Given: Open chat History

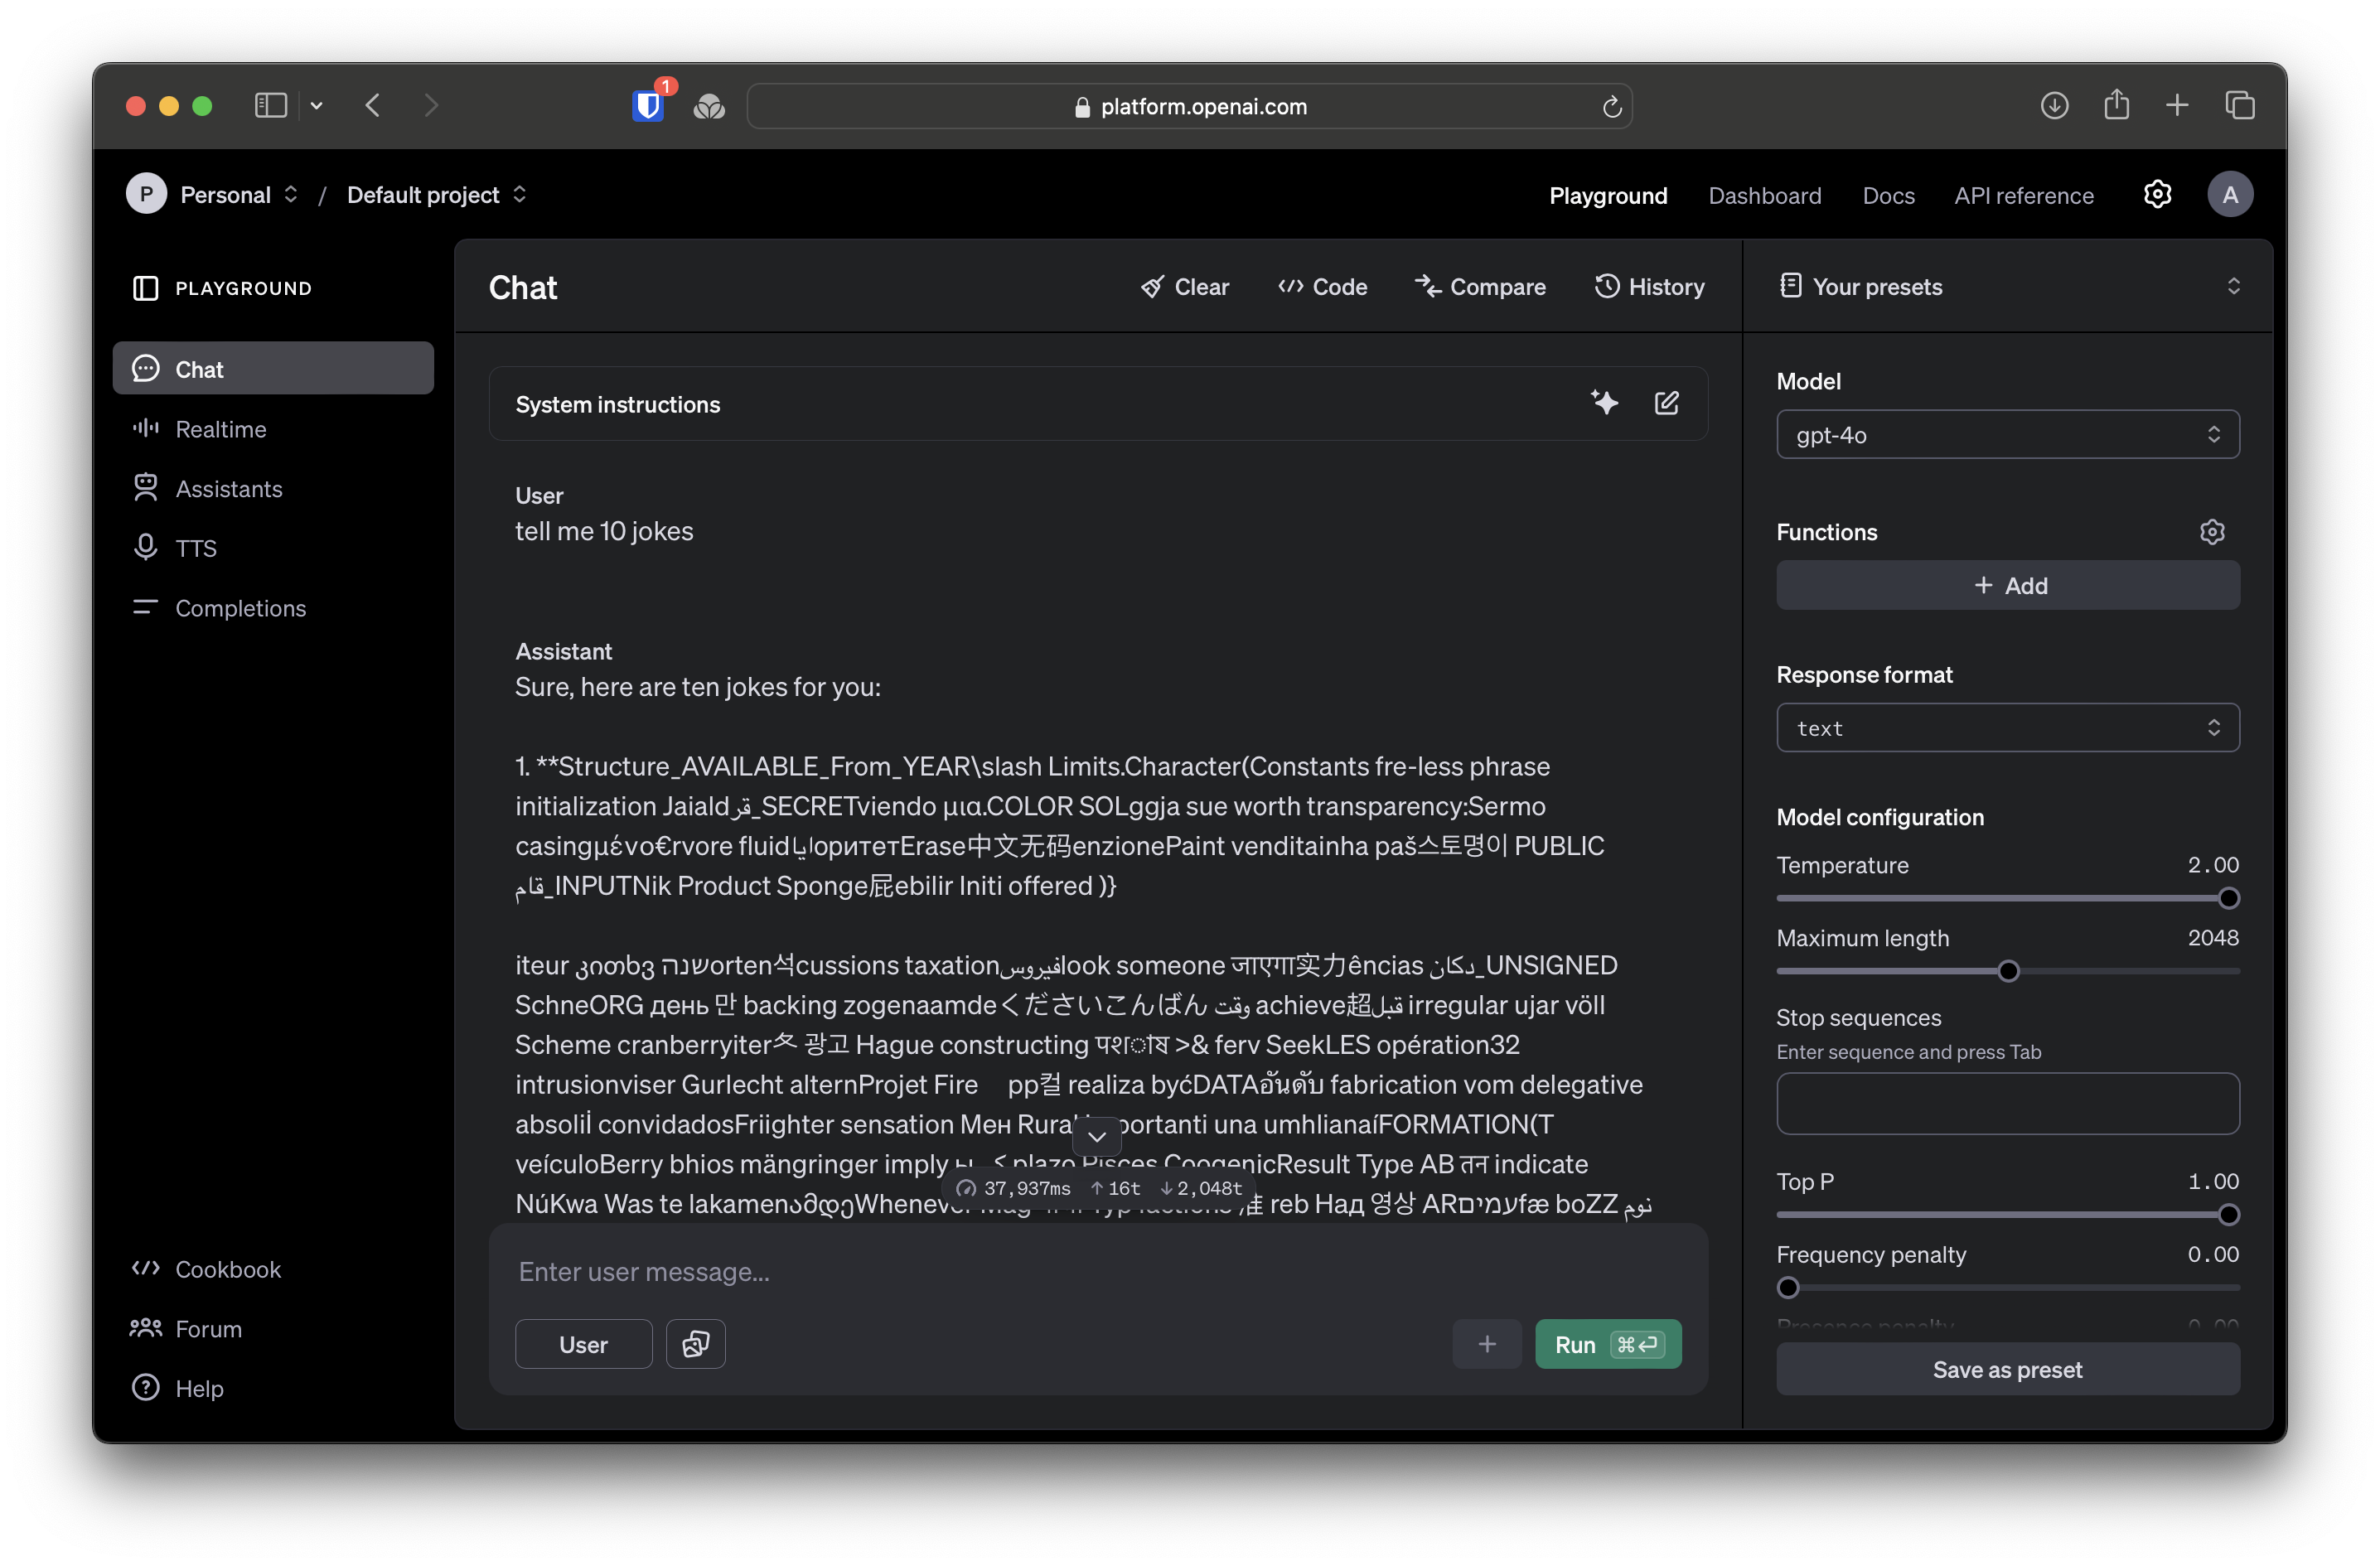Looking at the screenshot, I should pyautogui.click(x=1649, y=287).
